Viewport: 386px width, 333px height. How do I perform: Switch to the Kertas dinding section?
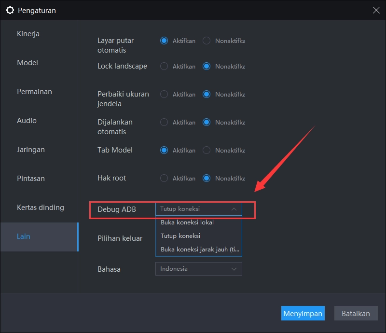pos(40,207)
